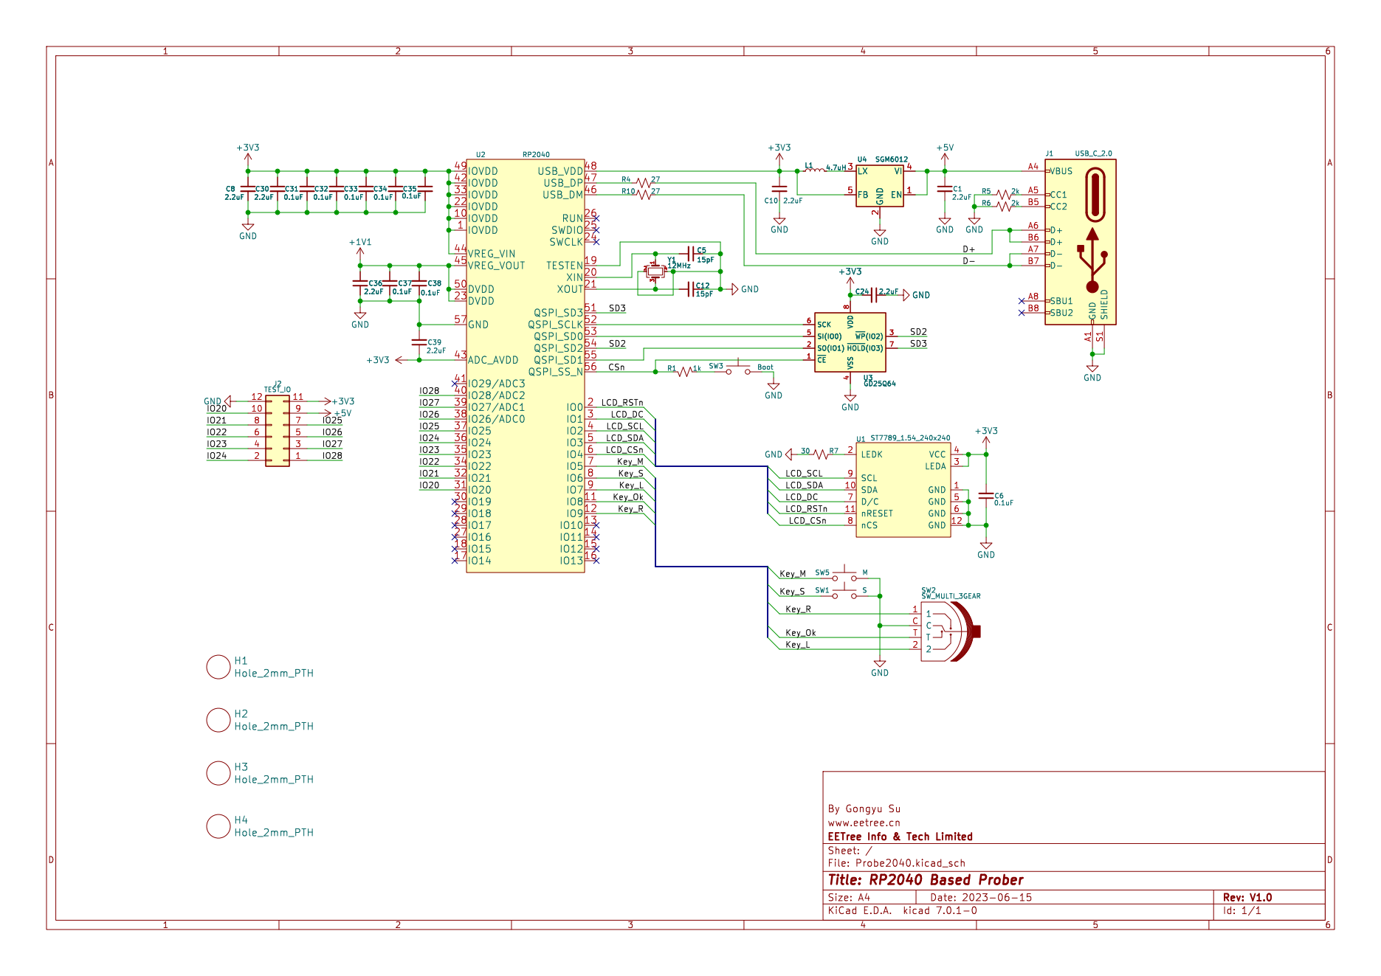Select the inductor L1 4.7uH
The height and width of the screenshot is (976, 1381).
click(814, 170)
